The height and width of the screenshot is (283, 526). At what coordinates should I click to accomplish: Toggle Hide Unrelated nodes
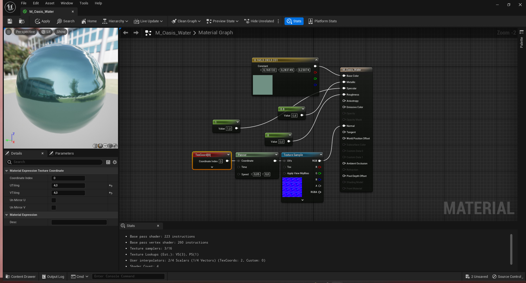click(259, 21)
